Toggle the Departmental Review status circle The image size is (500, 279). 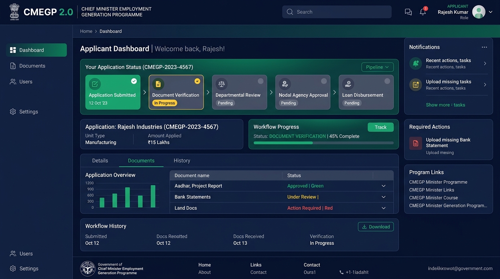(x=261, y=81)
